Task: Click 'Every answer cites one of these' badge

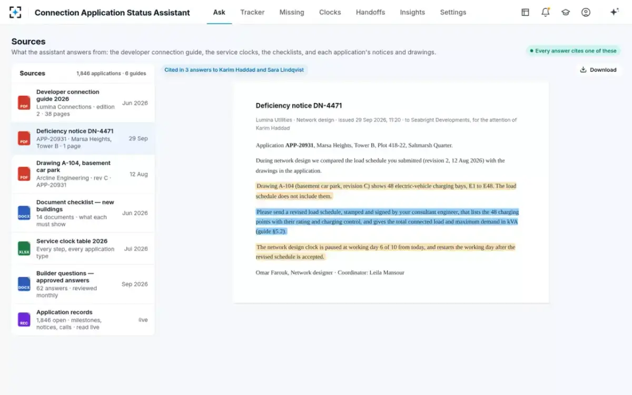Action: pos(573,51)
